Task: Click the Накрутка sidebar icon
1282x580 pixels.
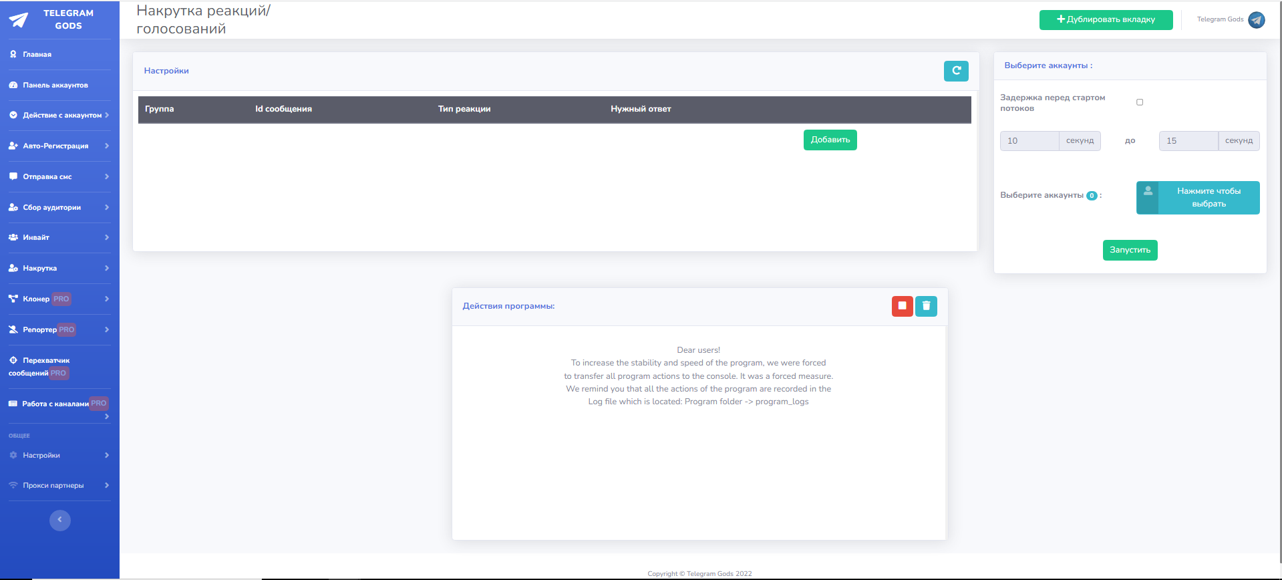Action: point(13,268)
